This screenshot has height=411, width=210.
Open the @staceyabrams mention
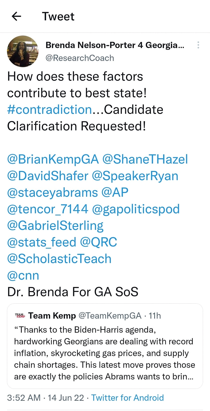tap(53, 193)
